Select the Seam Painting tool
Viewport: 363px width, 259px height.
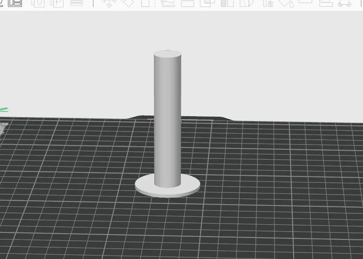(x=247, y=3)
